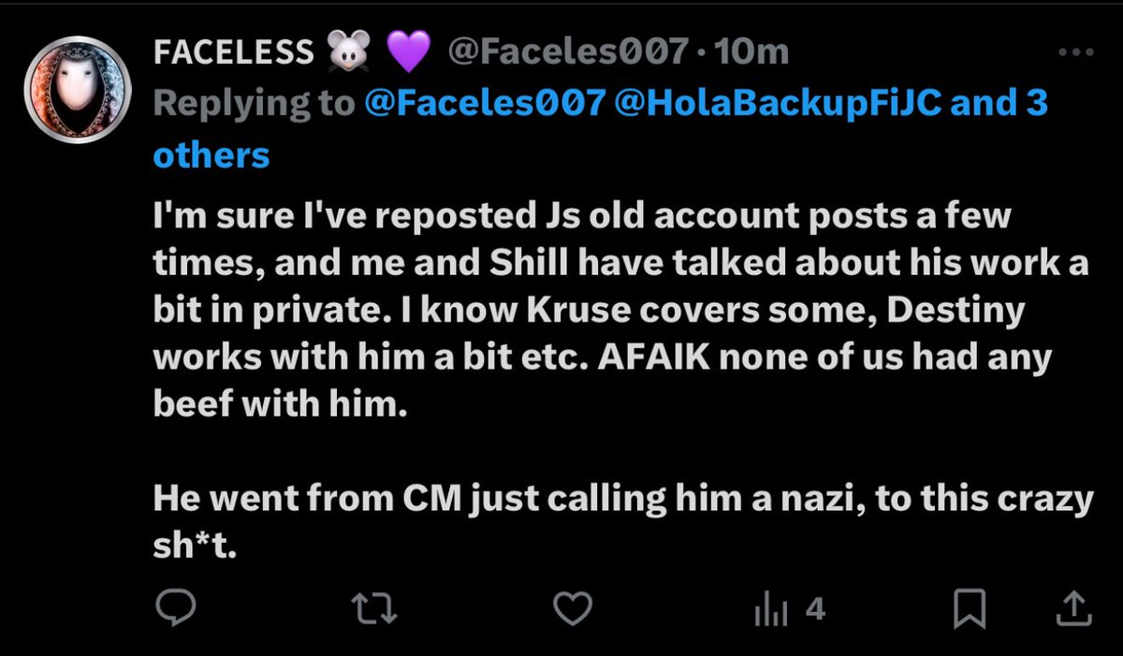Click the blue @Faceles007 mention in Replying to

tap(483, 105)
